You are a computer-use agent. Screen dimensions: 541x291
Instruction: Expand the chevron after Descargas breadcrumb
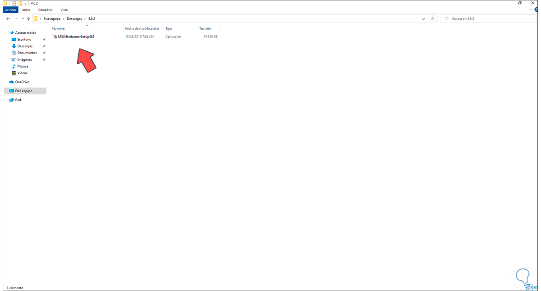pyautogui.click(x=85, y=19)
